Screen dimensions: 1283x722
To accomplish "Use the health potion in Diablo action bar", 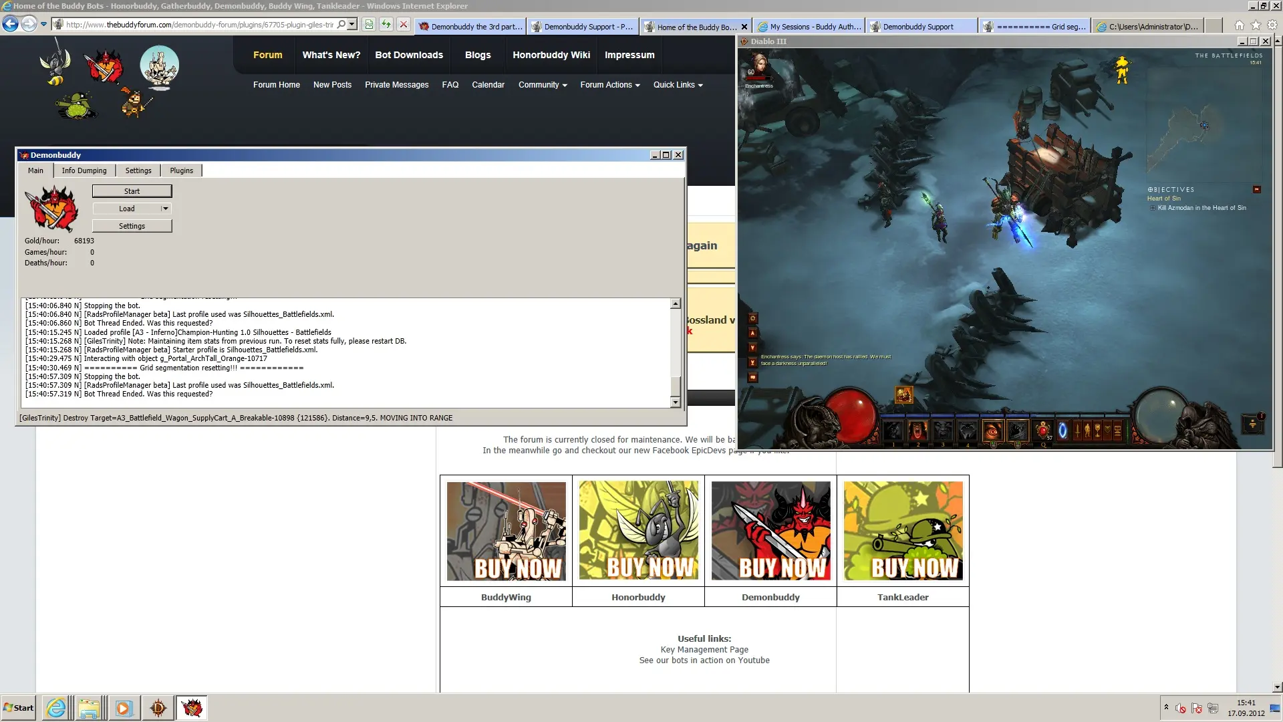I will coord(1043,431).
